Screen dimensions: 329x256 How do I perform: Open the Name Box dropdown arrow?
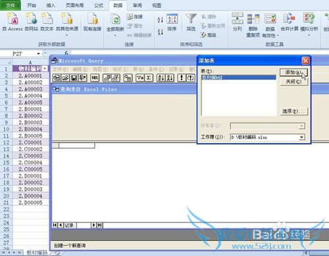coord(38,54)
